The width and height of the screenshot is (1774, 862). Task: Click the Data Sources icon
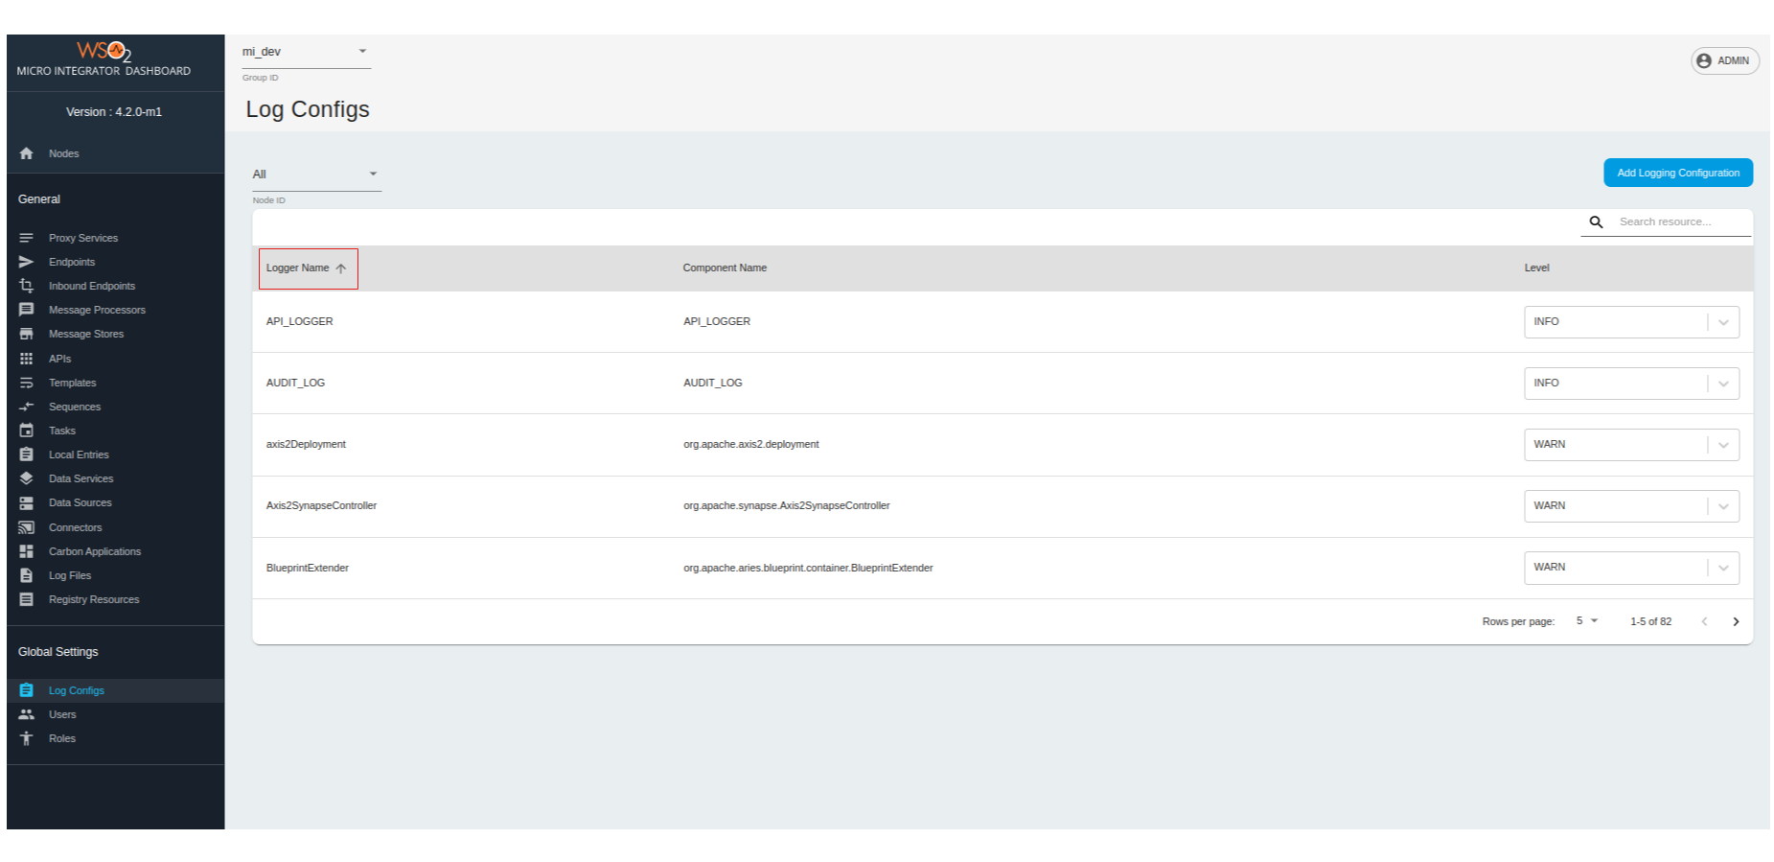pyautogui.click(x=26, y=502)
